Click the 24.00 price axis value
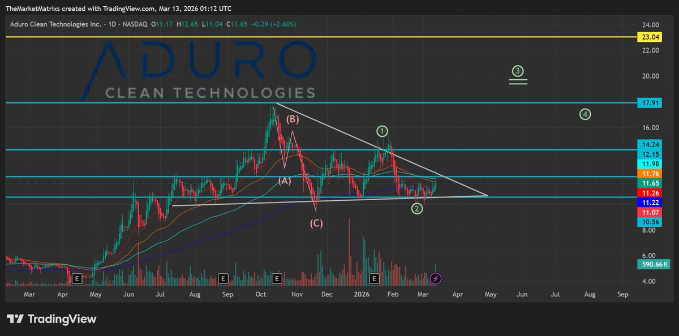The width and height of the screenshot is (679, 336). click(x=651, y=25)
